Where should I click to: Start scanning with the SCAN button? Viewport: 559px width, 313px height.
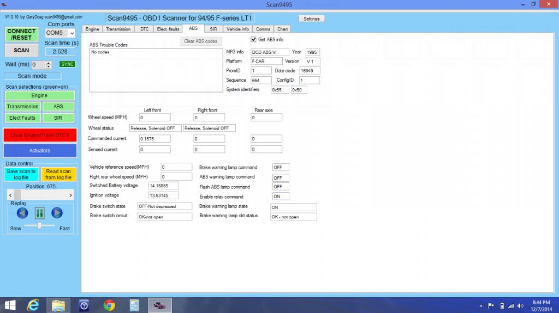[x=21, y=51]
